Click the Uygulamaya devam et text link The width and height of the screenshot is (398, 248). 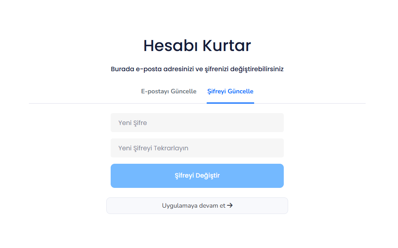point(193,205)
